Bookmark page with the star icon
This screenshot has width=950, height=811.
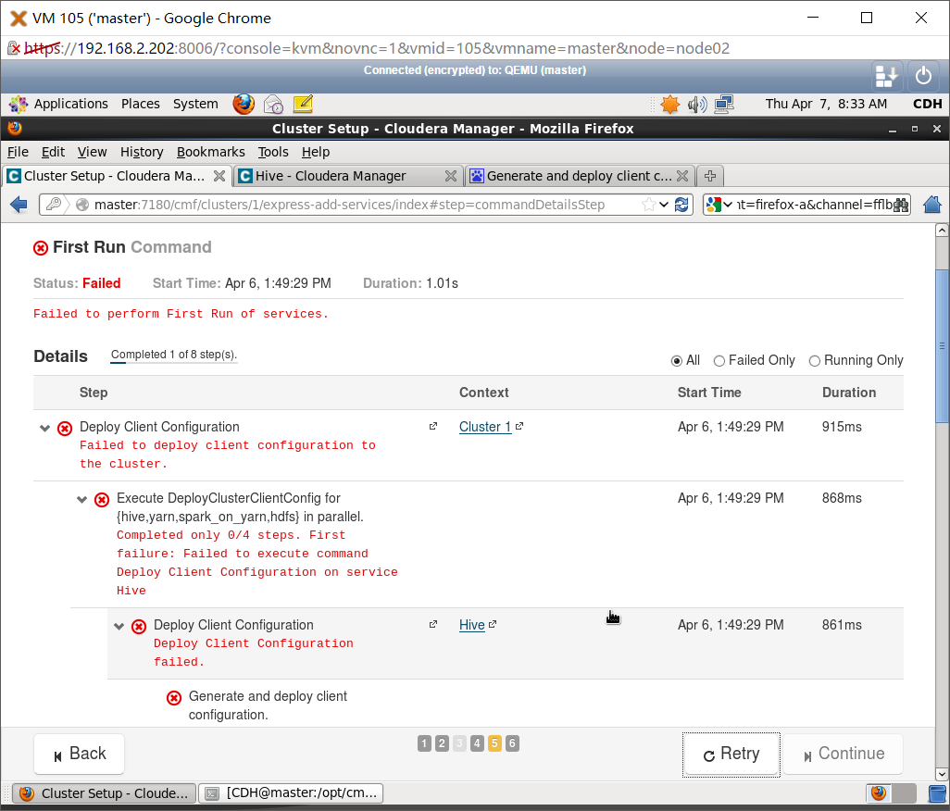[x=648, y=205]
